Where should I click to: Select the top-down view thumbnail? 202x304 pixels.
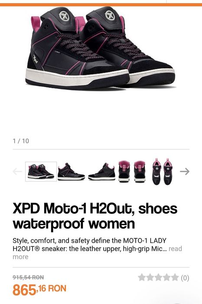pyautogui.click(x=162, y=171)
